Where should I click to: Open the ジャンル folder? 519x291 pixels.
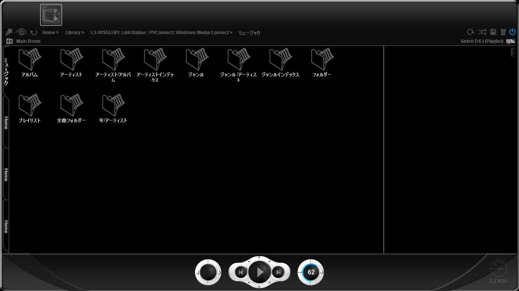point(196,63)
